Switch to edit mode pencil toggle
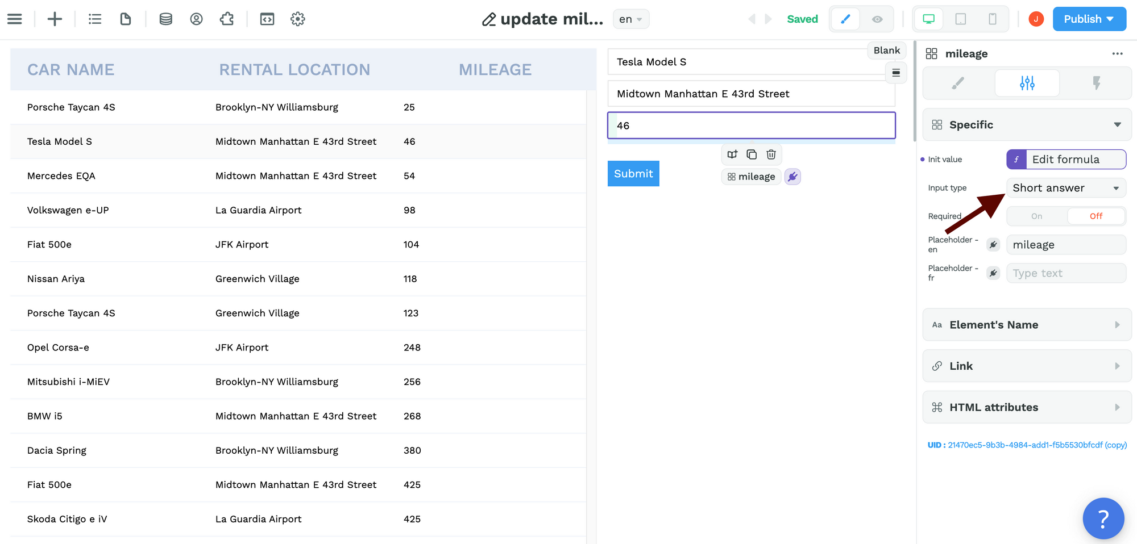The width and height of the screenshot is (1137, 544). pos(845,19)
